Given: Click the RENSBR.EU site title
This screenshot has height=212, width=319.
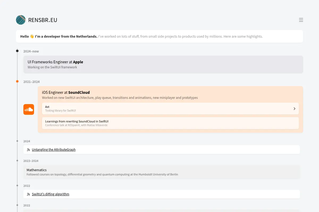Looking at the screenshot, I should click(x=43, y=20).
